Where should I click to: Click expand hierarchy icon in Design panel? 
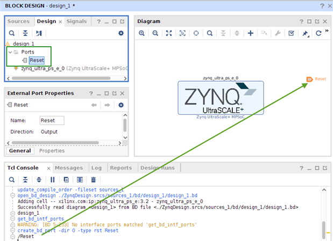(39, 33)
